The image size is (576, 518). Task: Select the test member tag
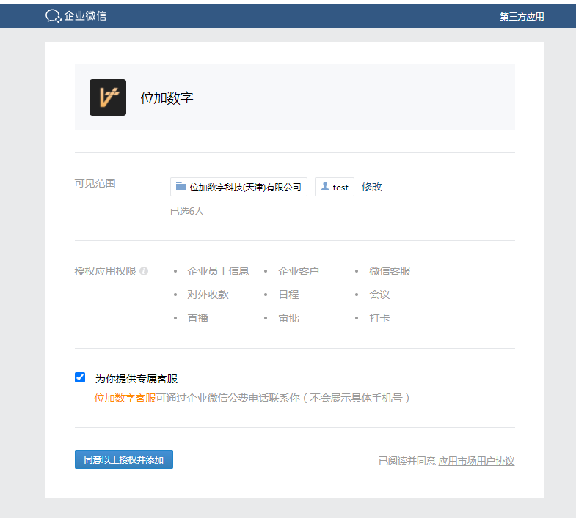coord(335,187)
